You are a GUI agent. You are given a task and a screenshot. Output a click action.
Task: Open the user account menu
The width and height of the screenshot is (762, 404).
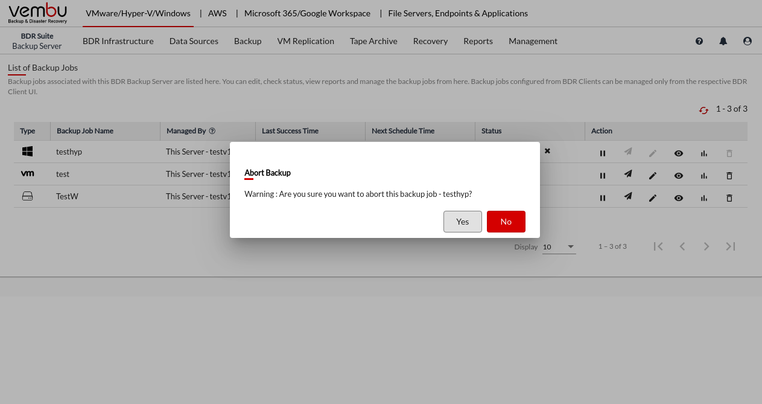pos(748,41)
